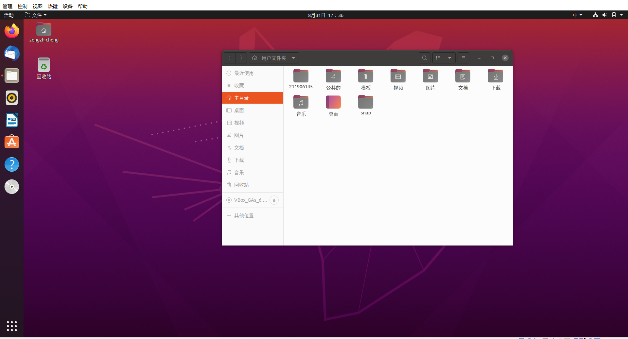Open 桌面 in sidebar
The height and width of the screenshot is (339, 628).
pos(253,110)
